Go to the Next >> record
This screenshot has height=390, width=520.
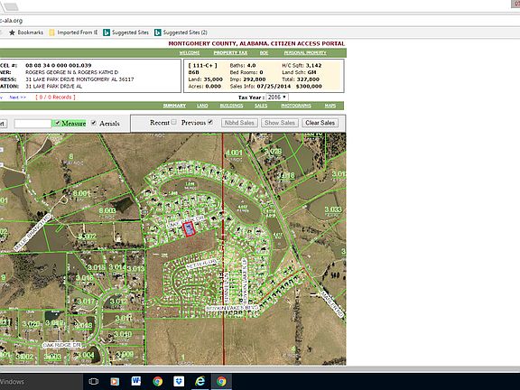pos(17,97)
